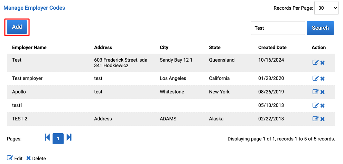Edit the test1 employer entry
The width and height of the screenshot is (343, 164).
[x=315, y=105]
